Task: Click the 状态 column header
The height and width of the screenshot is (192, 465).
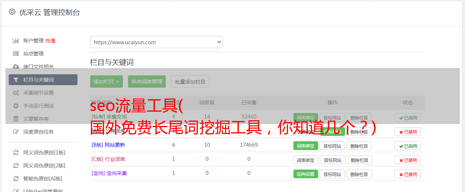Action: (x=408, y=103)
